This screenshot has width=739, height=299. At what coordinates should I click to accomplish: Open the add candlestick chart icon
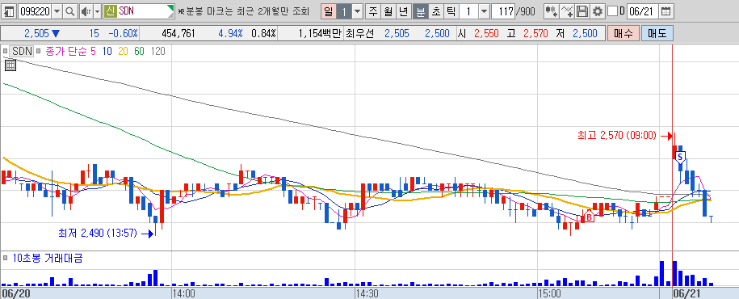(551, 11)
